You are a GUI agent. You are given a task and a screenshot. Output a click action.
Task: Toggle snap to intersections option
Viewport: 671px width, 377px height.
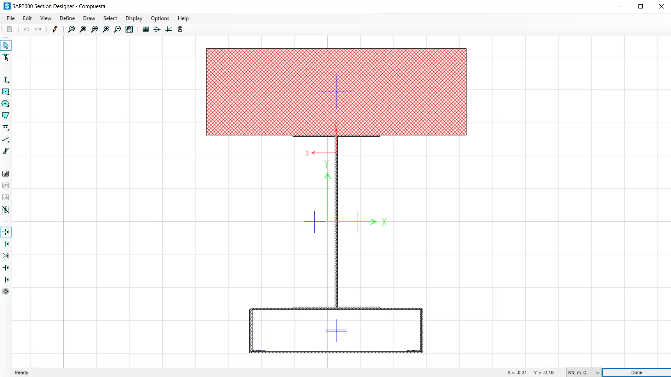[x=6, y=256]
